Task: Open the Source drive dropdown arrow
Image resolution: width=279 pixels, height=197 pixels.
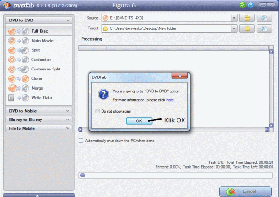Action: [234, 18]
